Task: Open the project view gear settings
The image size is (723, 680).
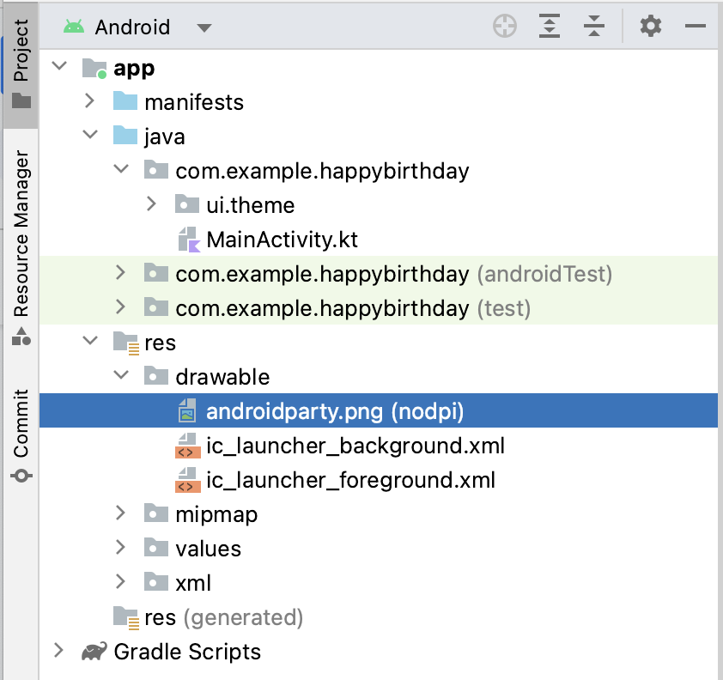Action: pyautogui.click(x=651, y=27)
